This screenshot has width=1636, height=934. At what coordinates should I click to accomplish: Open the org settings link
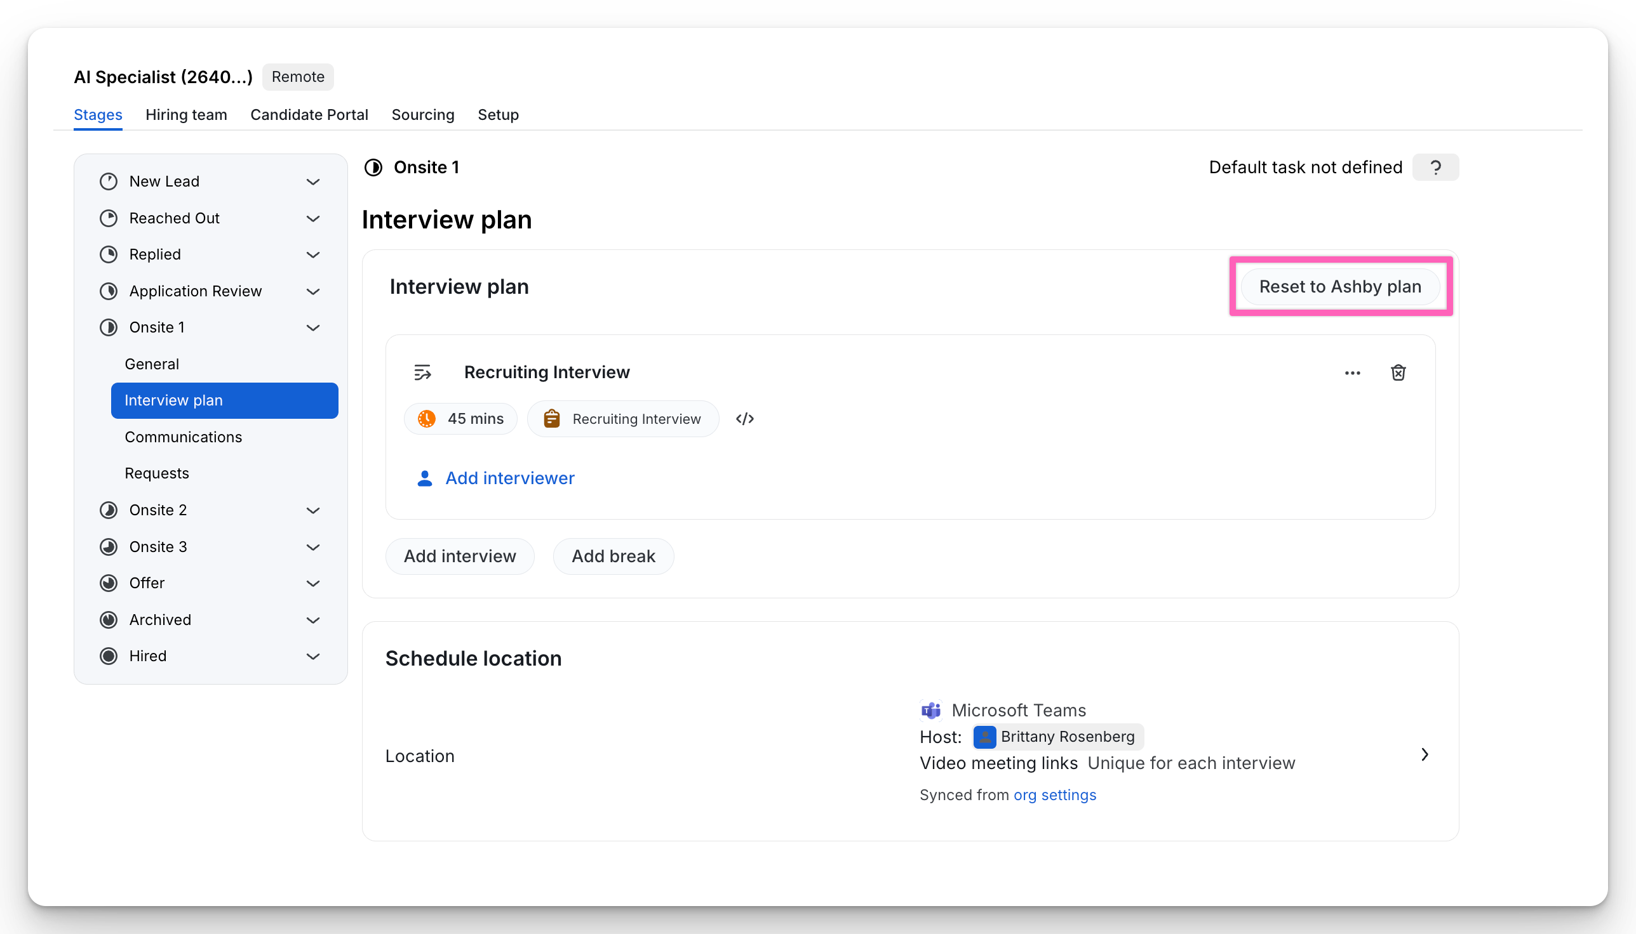pos(1054,795)
